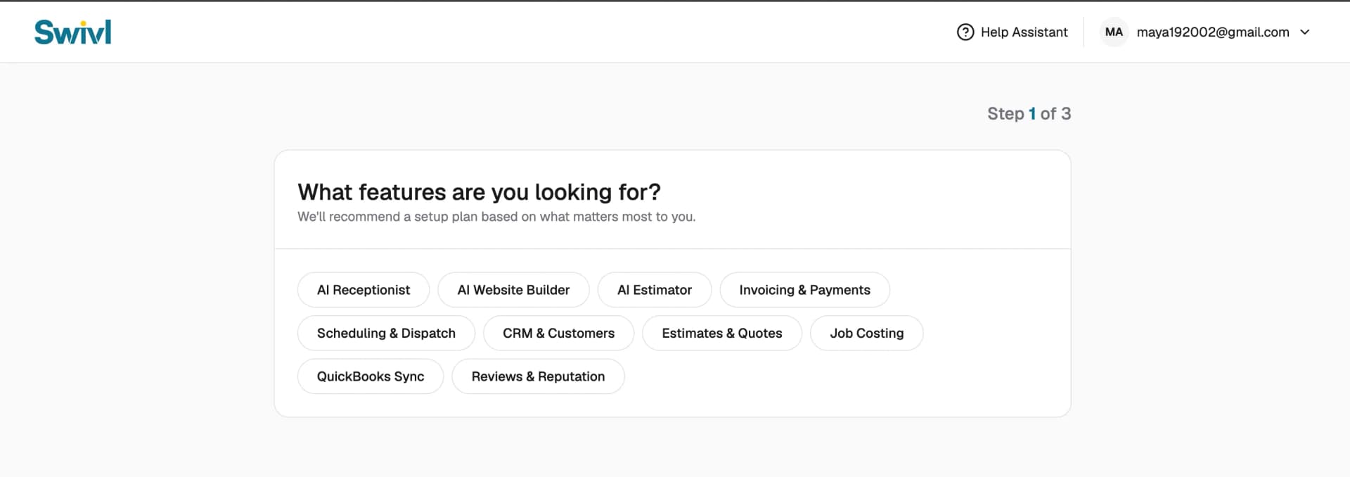The height and width of the screenshot is (477, 1350).
Task: Choose the AI Estimator feature
Action: click(x=655, y=290)
